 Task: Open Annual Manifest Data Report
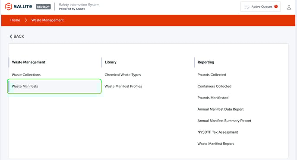pos(221,109)
